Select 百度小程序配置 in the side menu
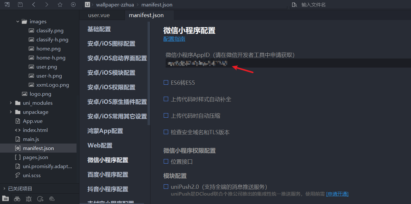 tap(108, 175)
